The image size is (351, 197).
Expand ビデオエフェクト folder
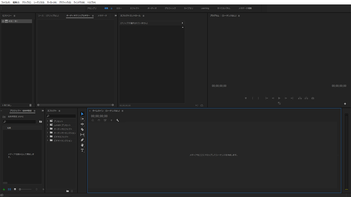(47, 136)
